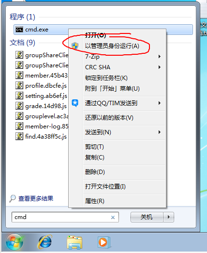Click the magnifier icon beside 查看更多结果

click(x=13, y=198)
